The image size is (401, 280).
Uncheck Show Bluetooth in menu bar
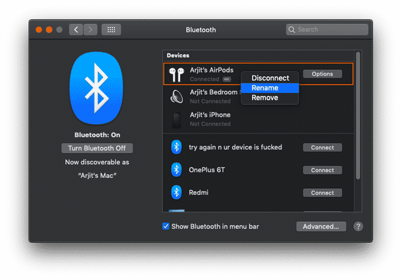coord(166,226)
